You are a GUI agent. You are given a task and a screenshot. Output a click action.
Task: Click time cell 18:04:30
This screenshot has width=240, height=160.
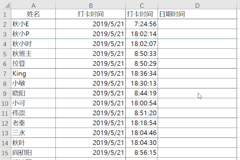click(x=142, y=143)
